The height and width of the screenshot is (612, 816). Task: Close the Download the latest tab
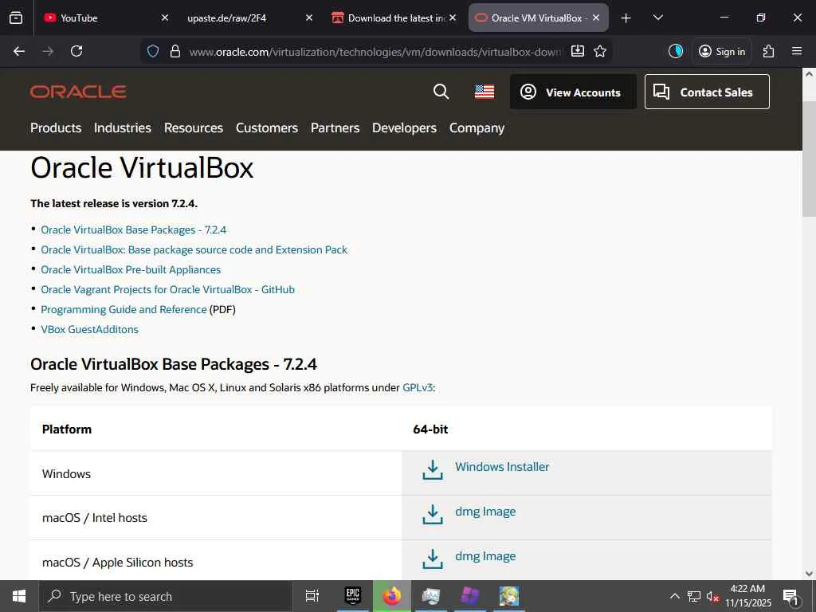click(453, 18)
